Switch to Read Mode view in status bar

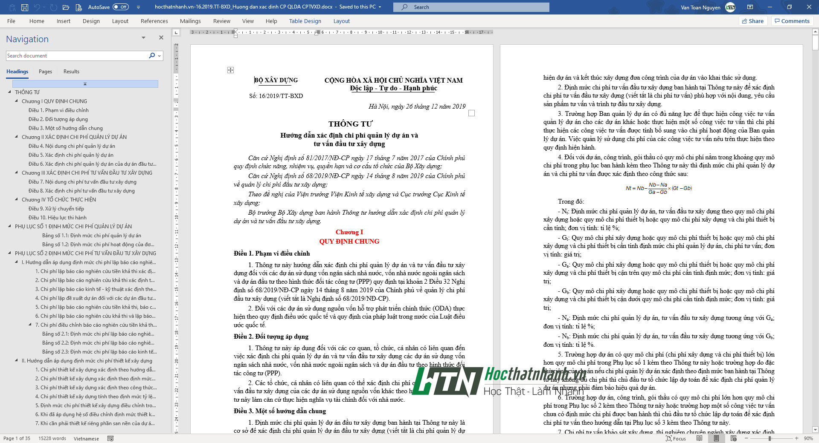[x=699, y=438]
